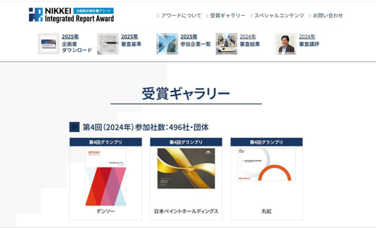Click 第4回グランプリ banner above 日本ペイントホールディングス
This screenshot has width=376, height=228.
click(186, 142)
